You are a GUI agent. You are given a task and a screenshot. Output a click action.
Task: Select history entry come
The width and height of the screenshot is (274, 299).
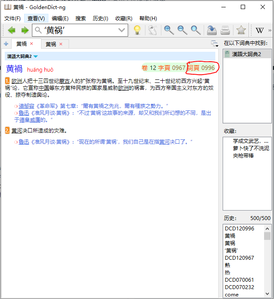[x=232, y=294]
